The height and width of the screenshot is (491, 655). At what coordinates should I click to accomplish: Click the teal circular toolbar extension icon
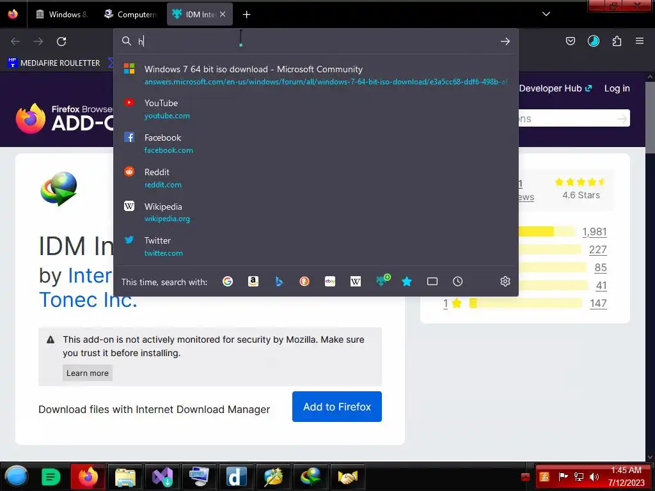594,41
